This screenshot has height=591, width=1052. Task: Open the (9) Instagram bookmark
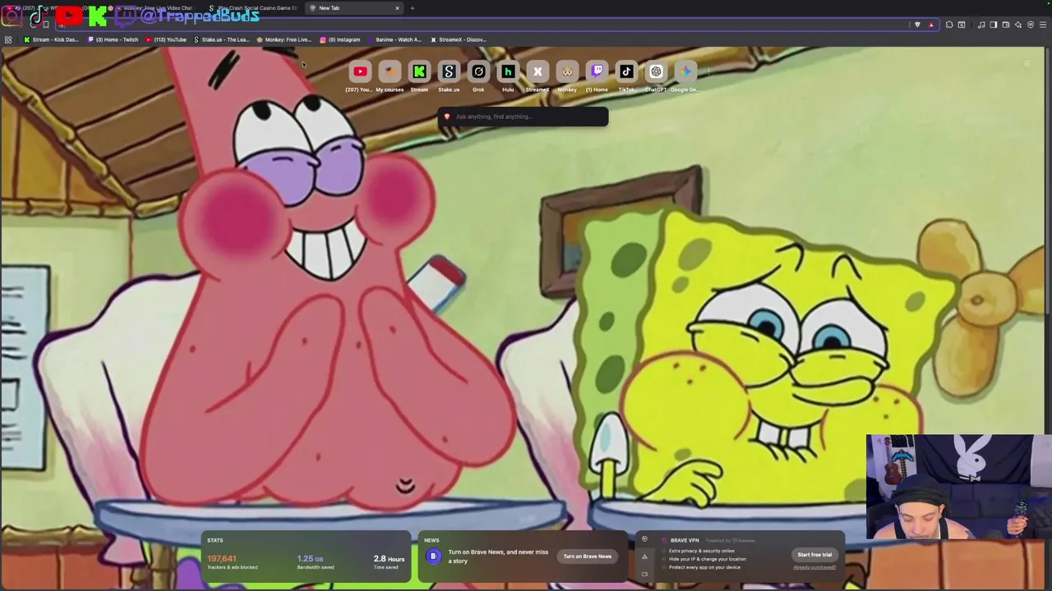340,39
